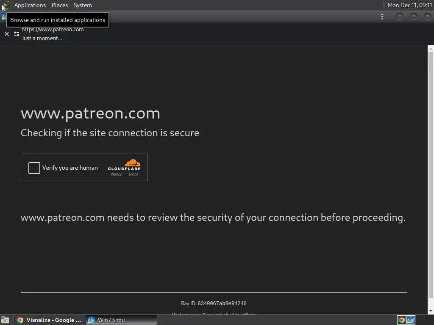The height and width of the screenshot is (325, 434).
Task: Click the www.patreon.com heading
Action: tap(91, 113)
